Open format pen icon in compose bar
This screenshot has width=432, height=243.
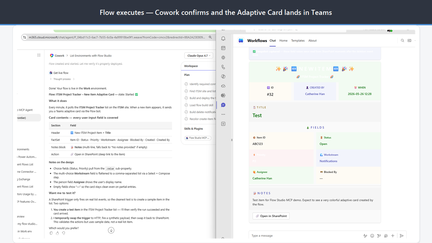coord(365,236)
